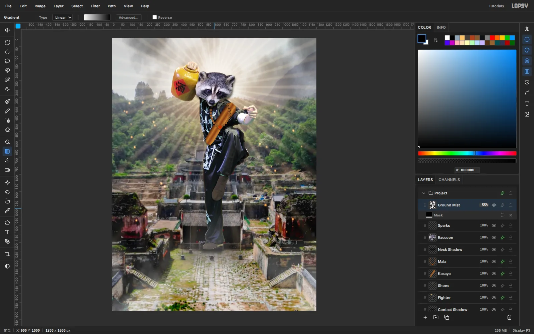This screenshot has width=534, height=334.
Task: Open the Select menu
Action: coord(77,6)
